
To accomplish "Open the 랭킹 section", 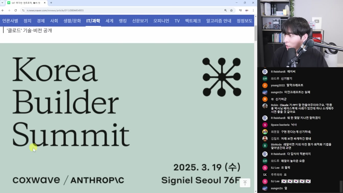I will (x=123, y=21).
